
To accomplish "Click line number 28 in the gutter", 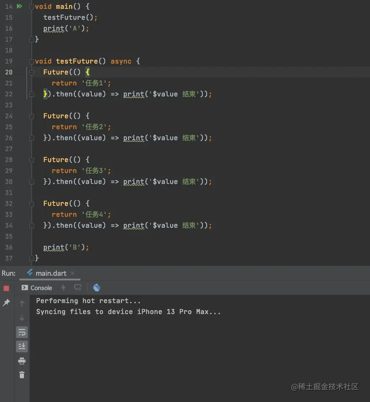I will tap(9, 160).
